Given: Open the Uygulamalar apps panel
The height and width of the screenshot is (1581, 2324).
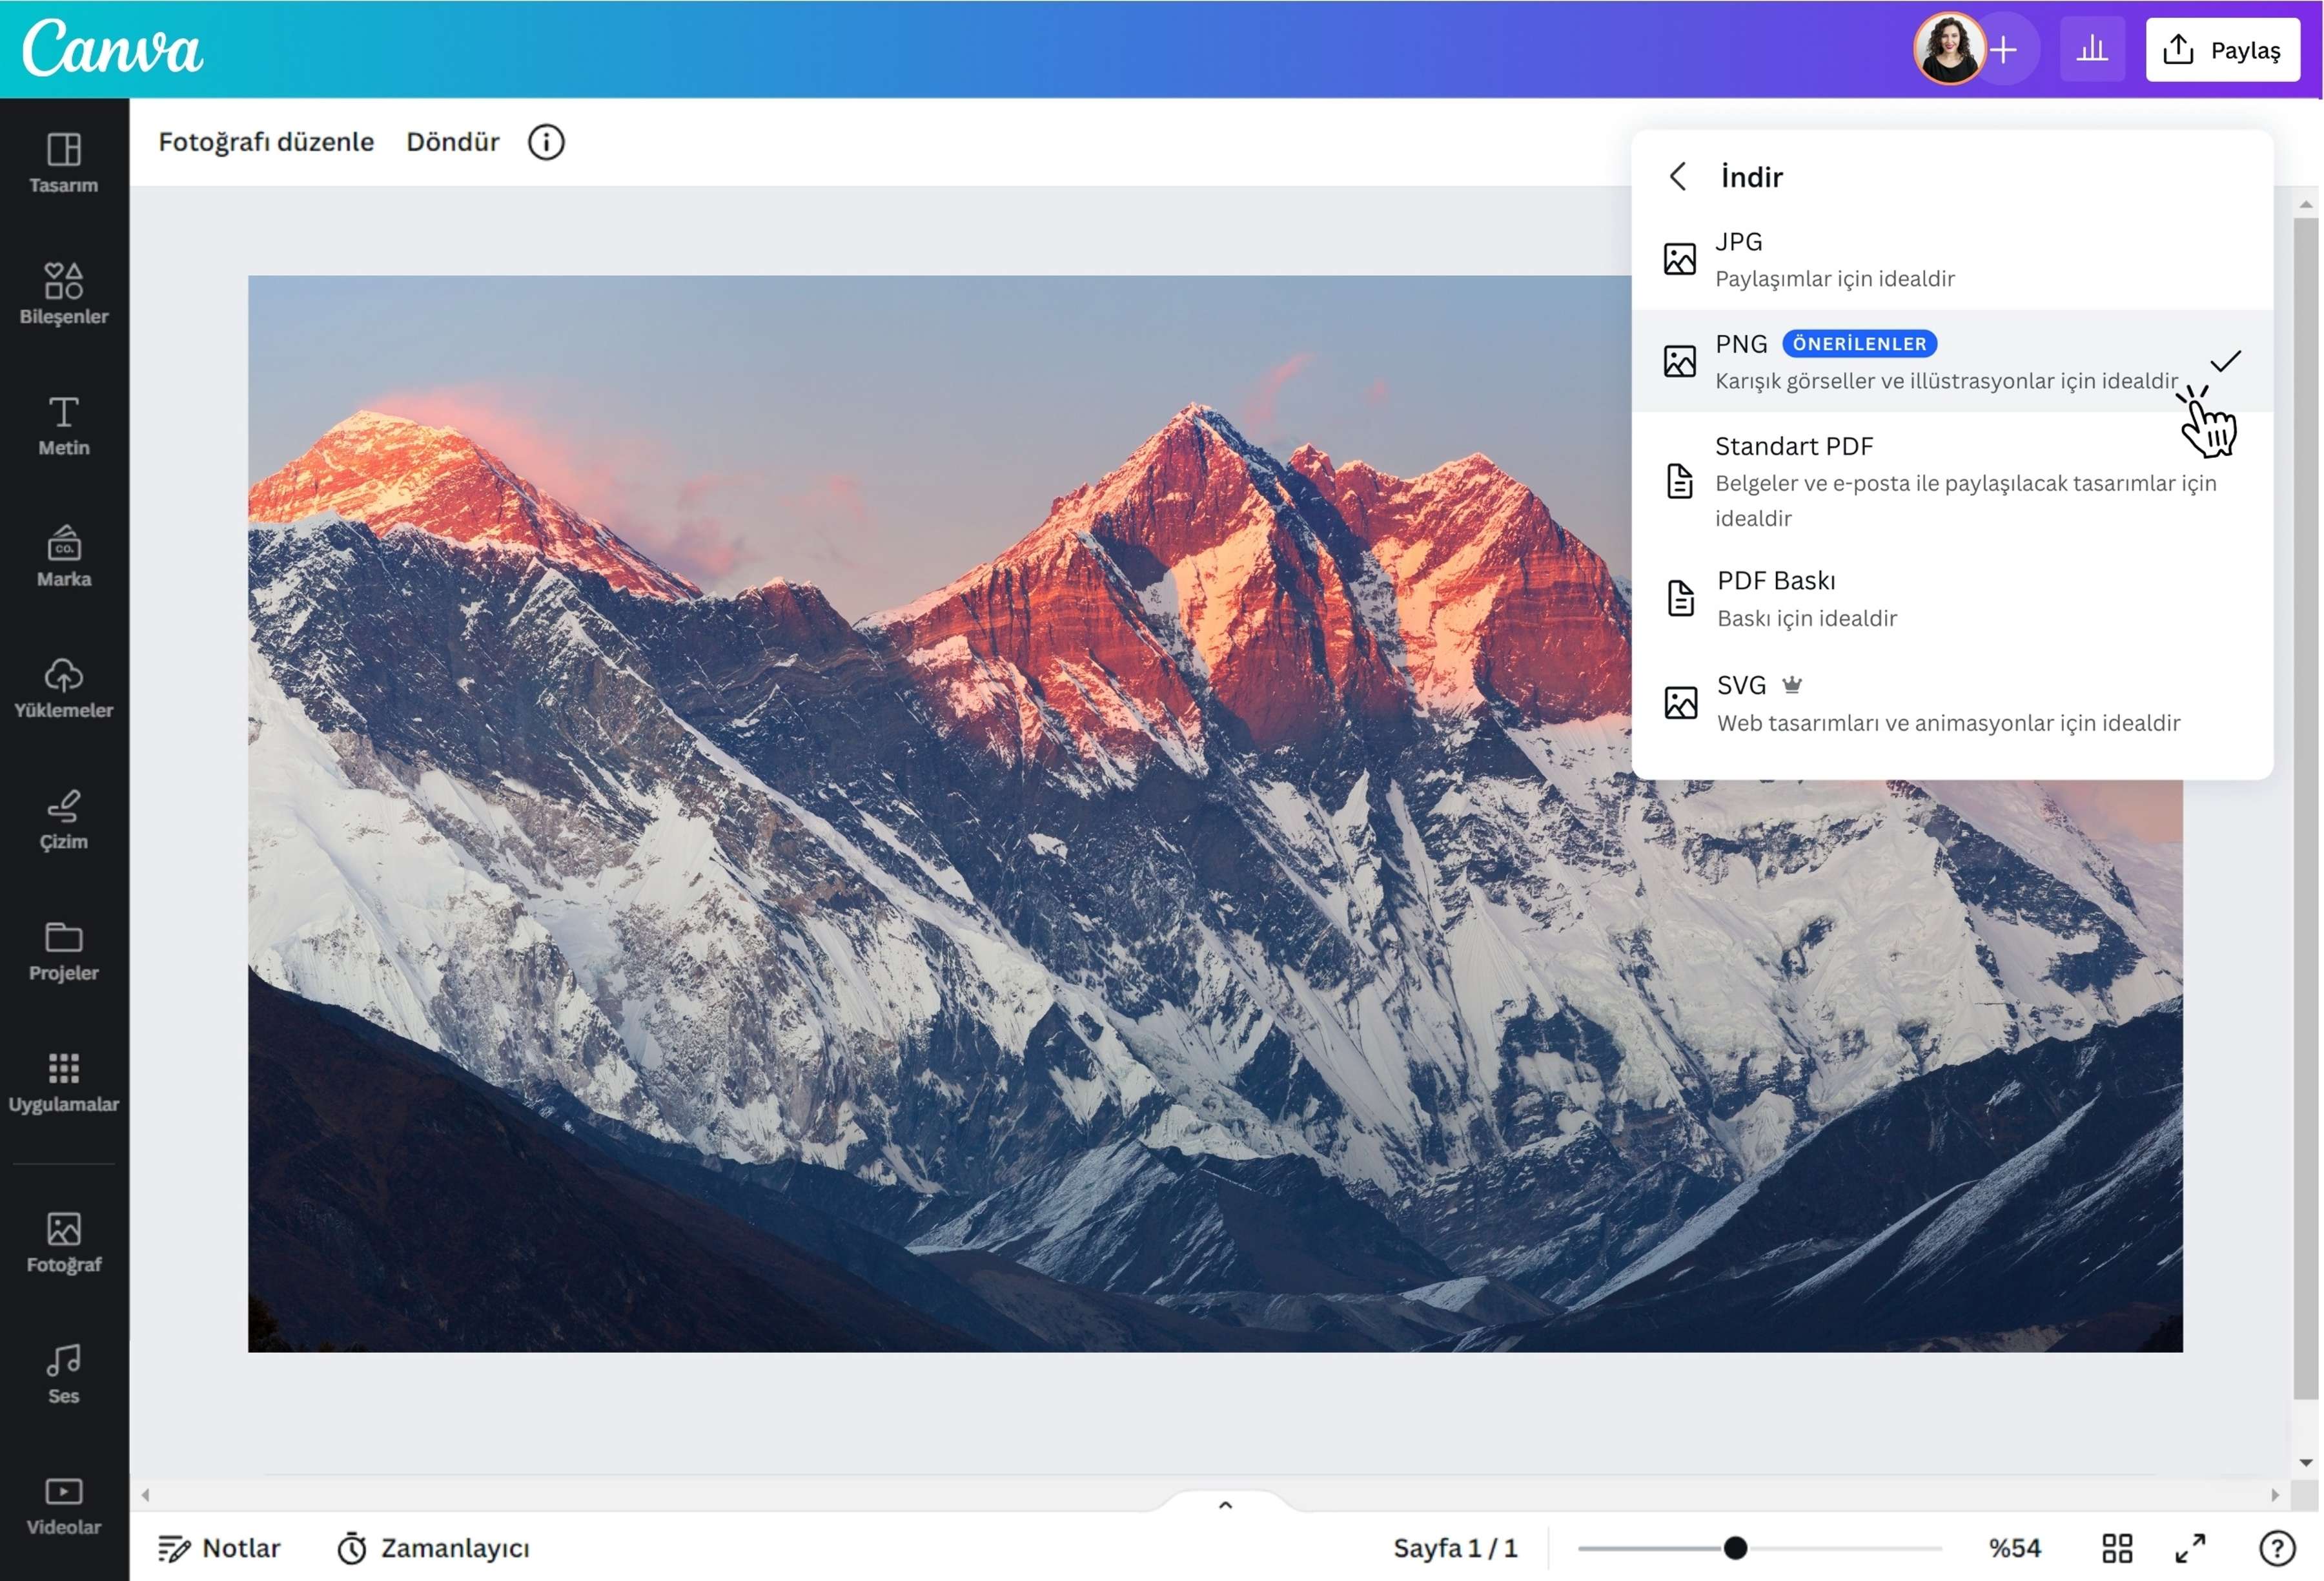Looking at the screenshot, I should [64, 1082].
